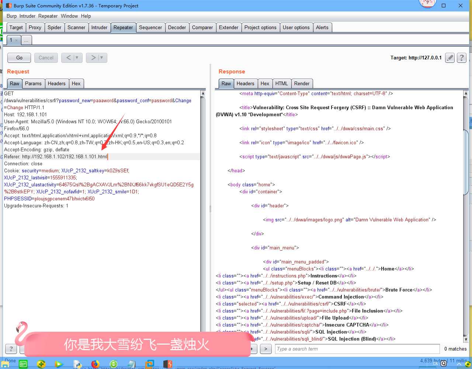This screenshot has height=369, width=472.
Task: Click the security=medium cookie text
Action: (40, 171)
